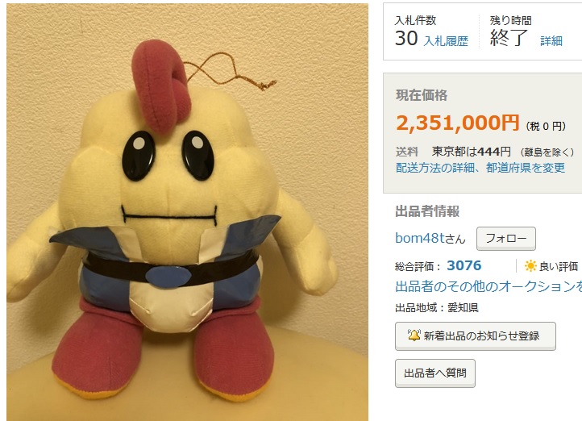The image size is (582, 421).
Task: Click the bid count number 30
Action: [x=406, y=38]
